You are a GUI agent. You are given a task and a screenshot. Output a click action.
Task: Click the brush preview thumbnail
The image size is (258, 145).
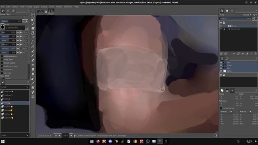click(x=2, y=27)
